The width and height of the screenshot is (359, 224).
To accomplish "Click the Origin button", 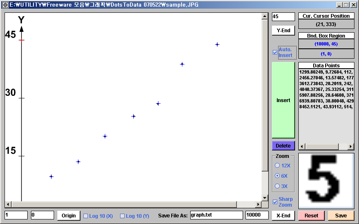I will pos(68,215).
